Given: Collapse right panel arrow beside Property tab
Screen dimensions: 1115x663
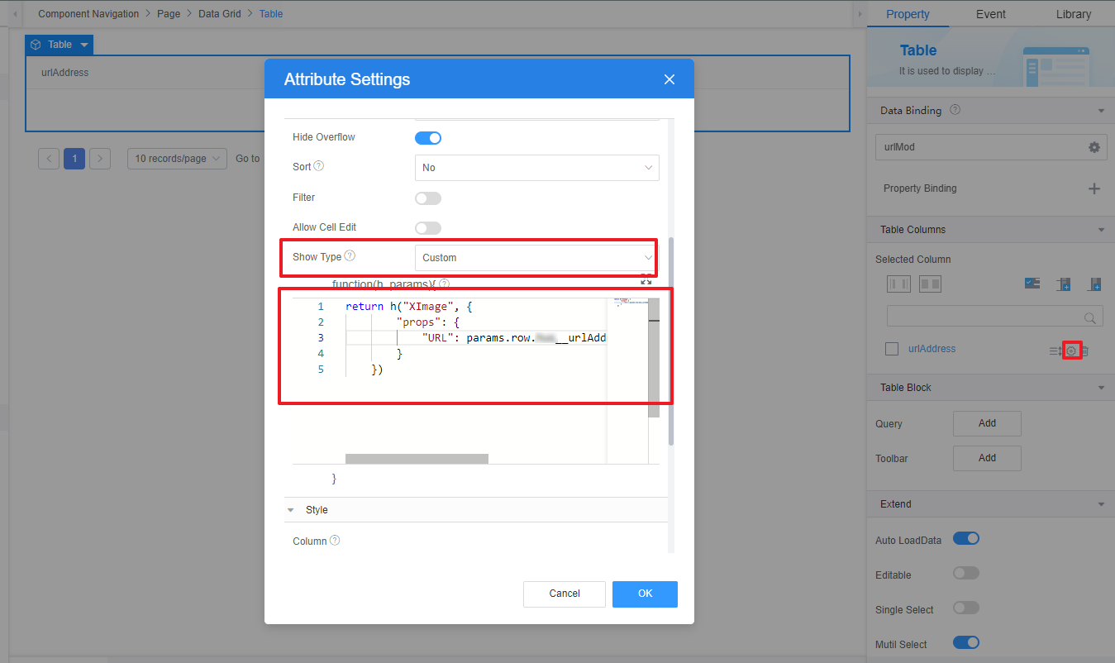Looking at the screenshot, I should tap(860, 14).
